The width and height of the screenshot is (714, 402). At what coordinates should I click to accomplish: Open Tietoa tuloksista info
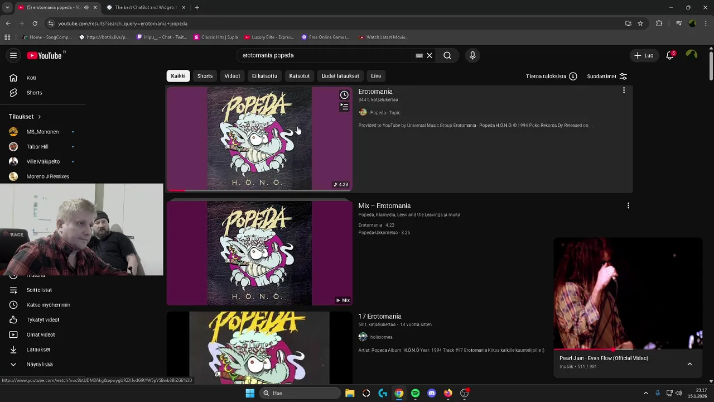click(551, 76)
